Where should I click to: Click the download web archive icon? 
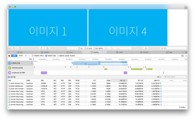click(x=47, y=48)
